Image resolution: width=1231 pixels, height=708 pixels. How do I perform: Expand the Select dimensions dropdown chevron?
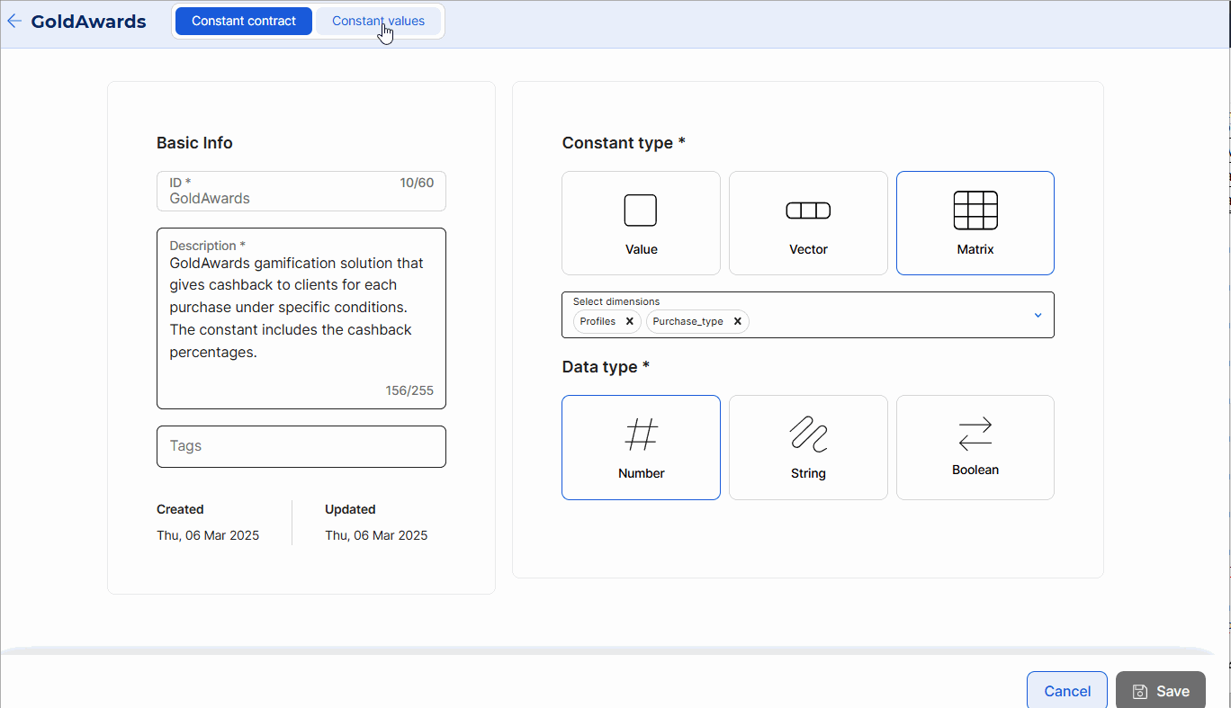point(1038,315)
